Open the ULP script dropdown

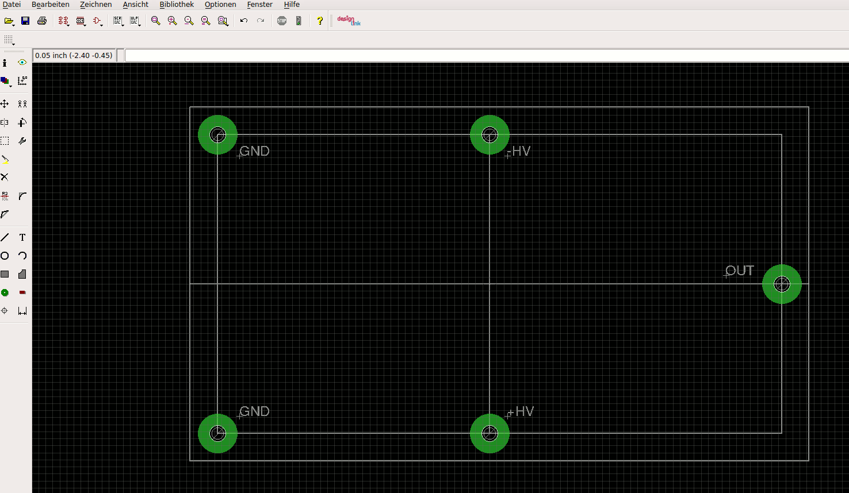136,21
